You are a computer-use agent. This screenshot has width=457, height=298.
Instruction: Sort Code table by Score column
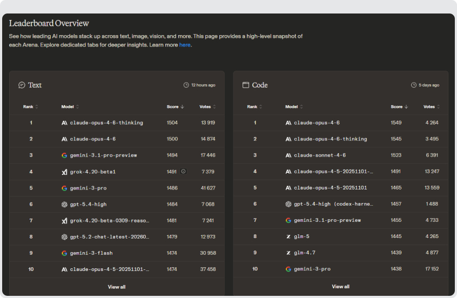(x=399, y=106)
